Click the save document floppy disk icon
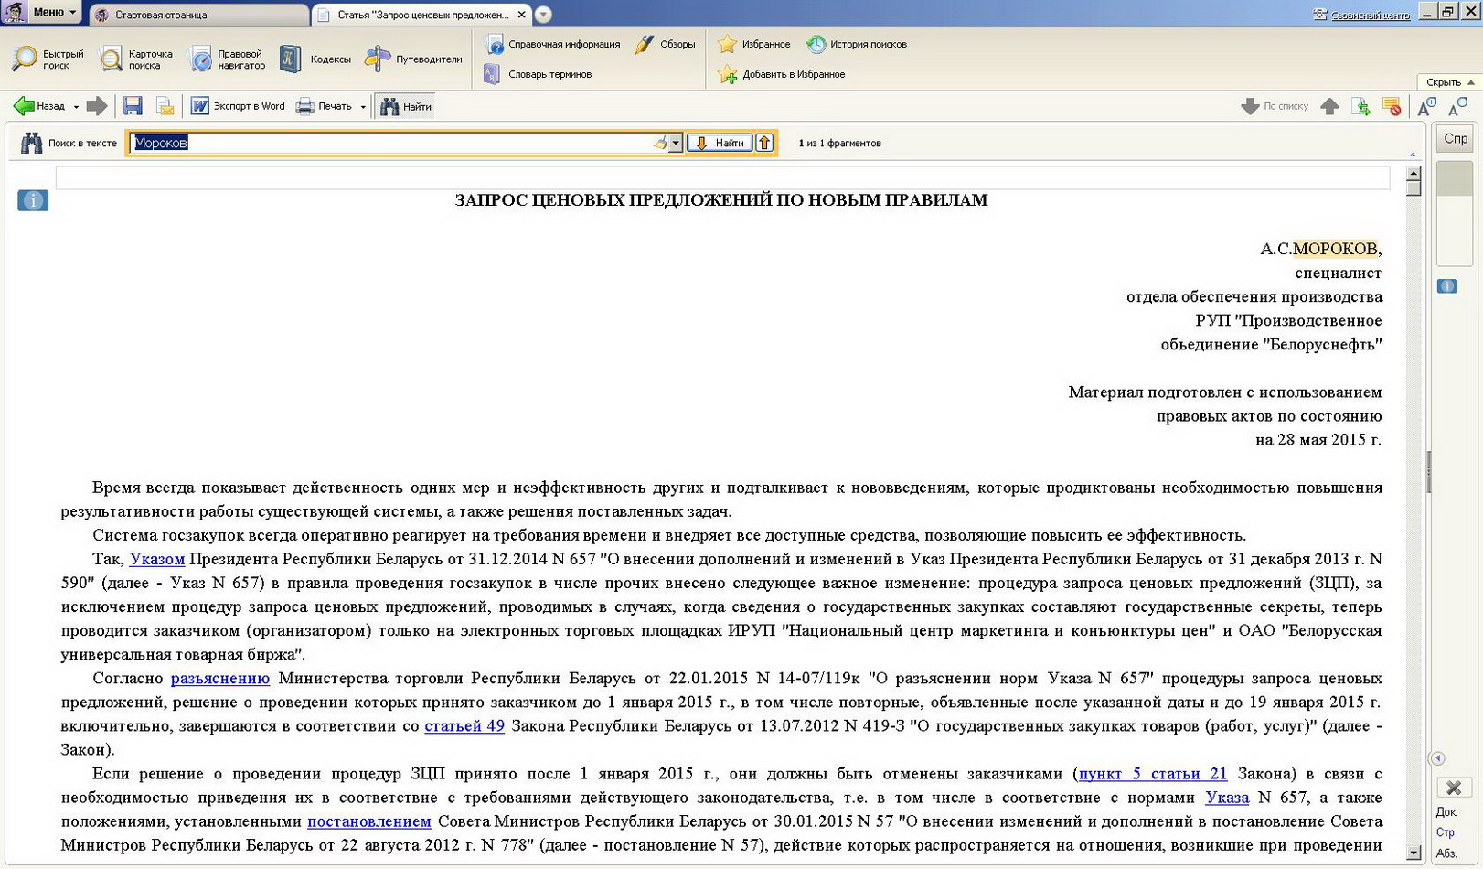 [x=133, y=106]
